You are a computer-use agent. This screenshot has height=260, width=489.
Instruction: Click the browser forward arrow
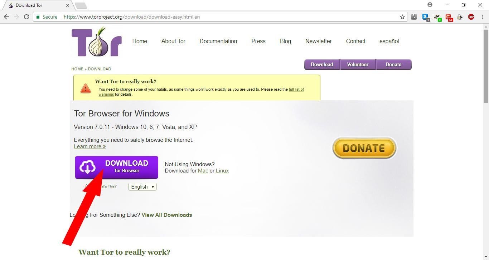16,17
